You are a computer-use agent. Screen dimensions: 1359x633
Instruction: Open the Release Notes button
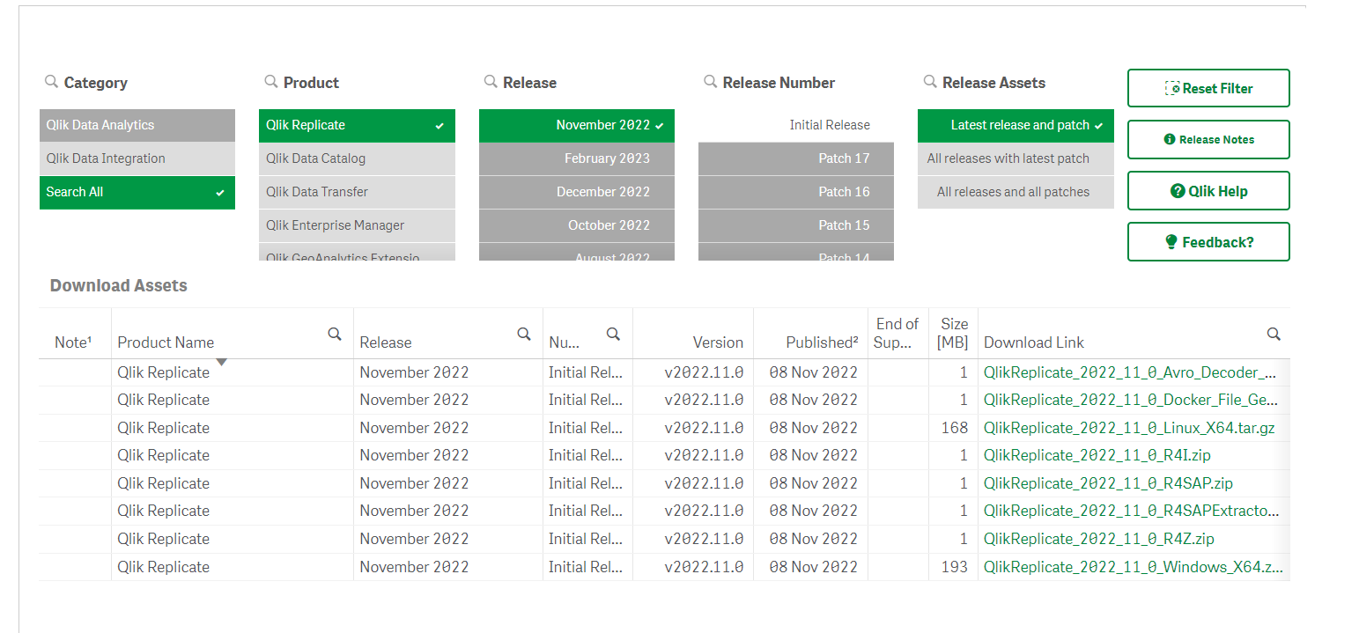1208,139
